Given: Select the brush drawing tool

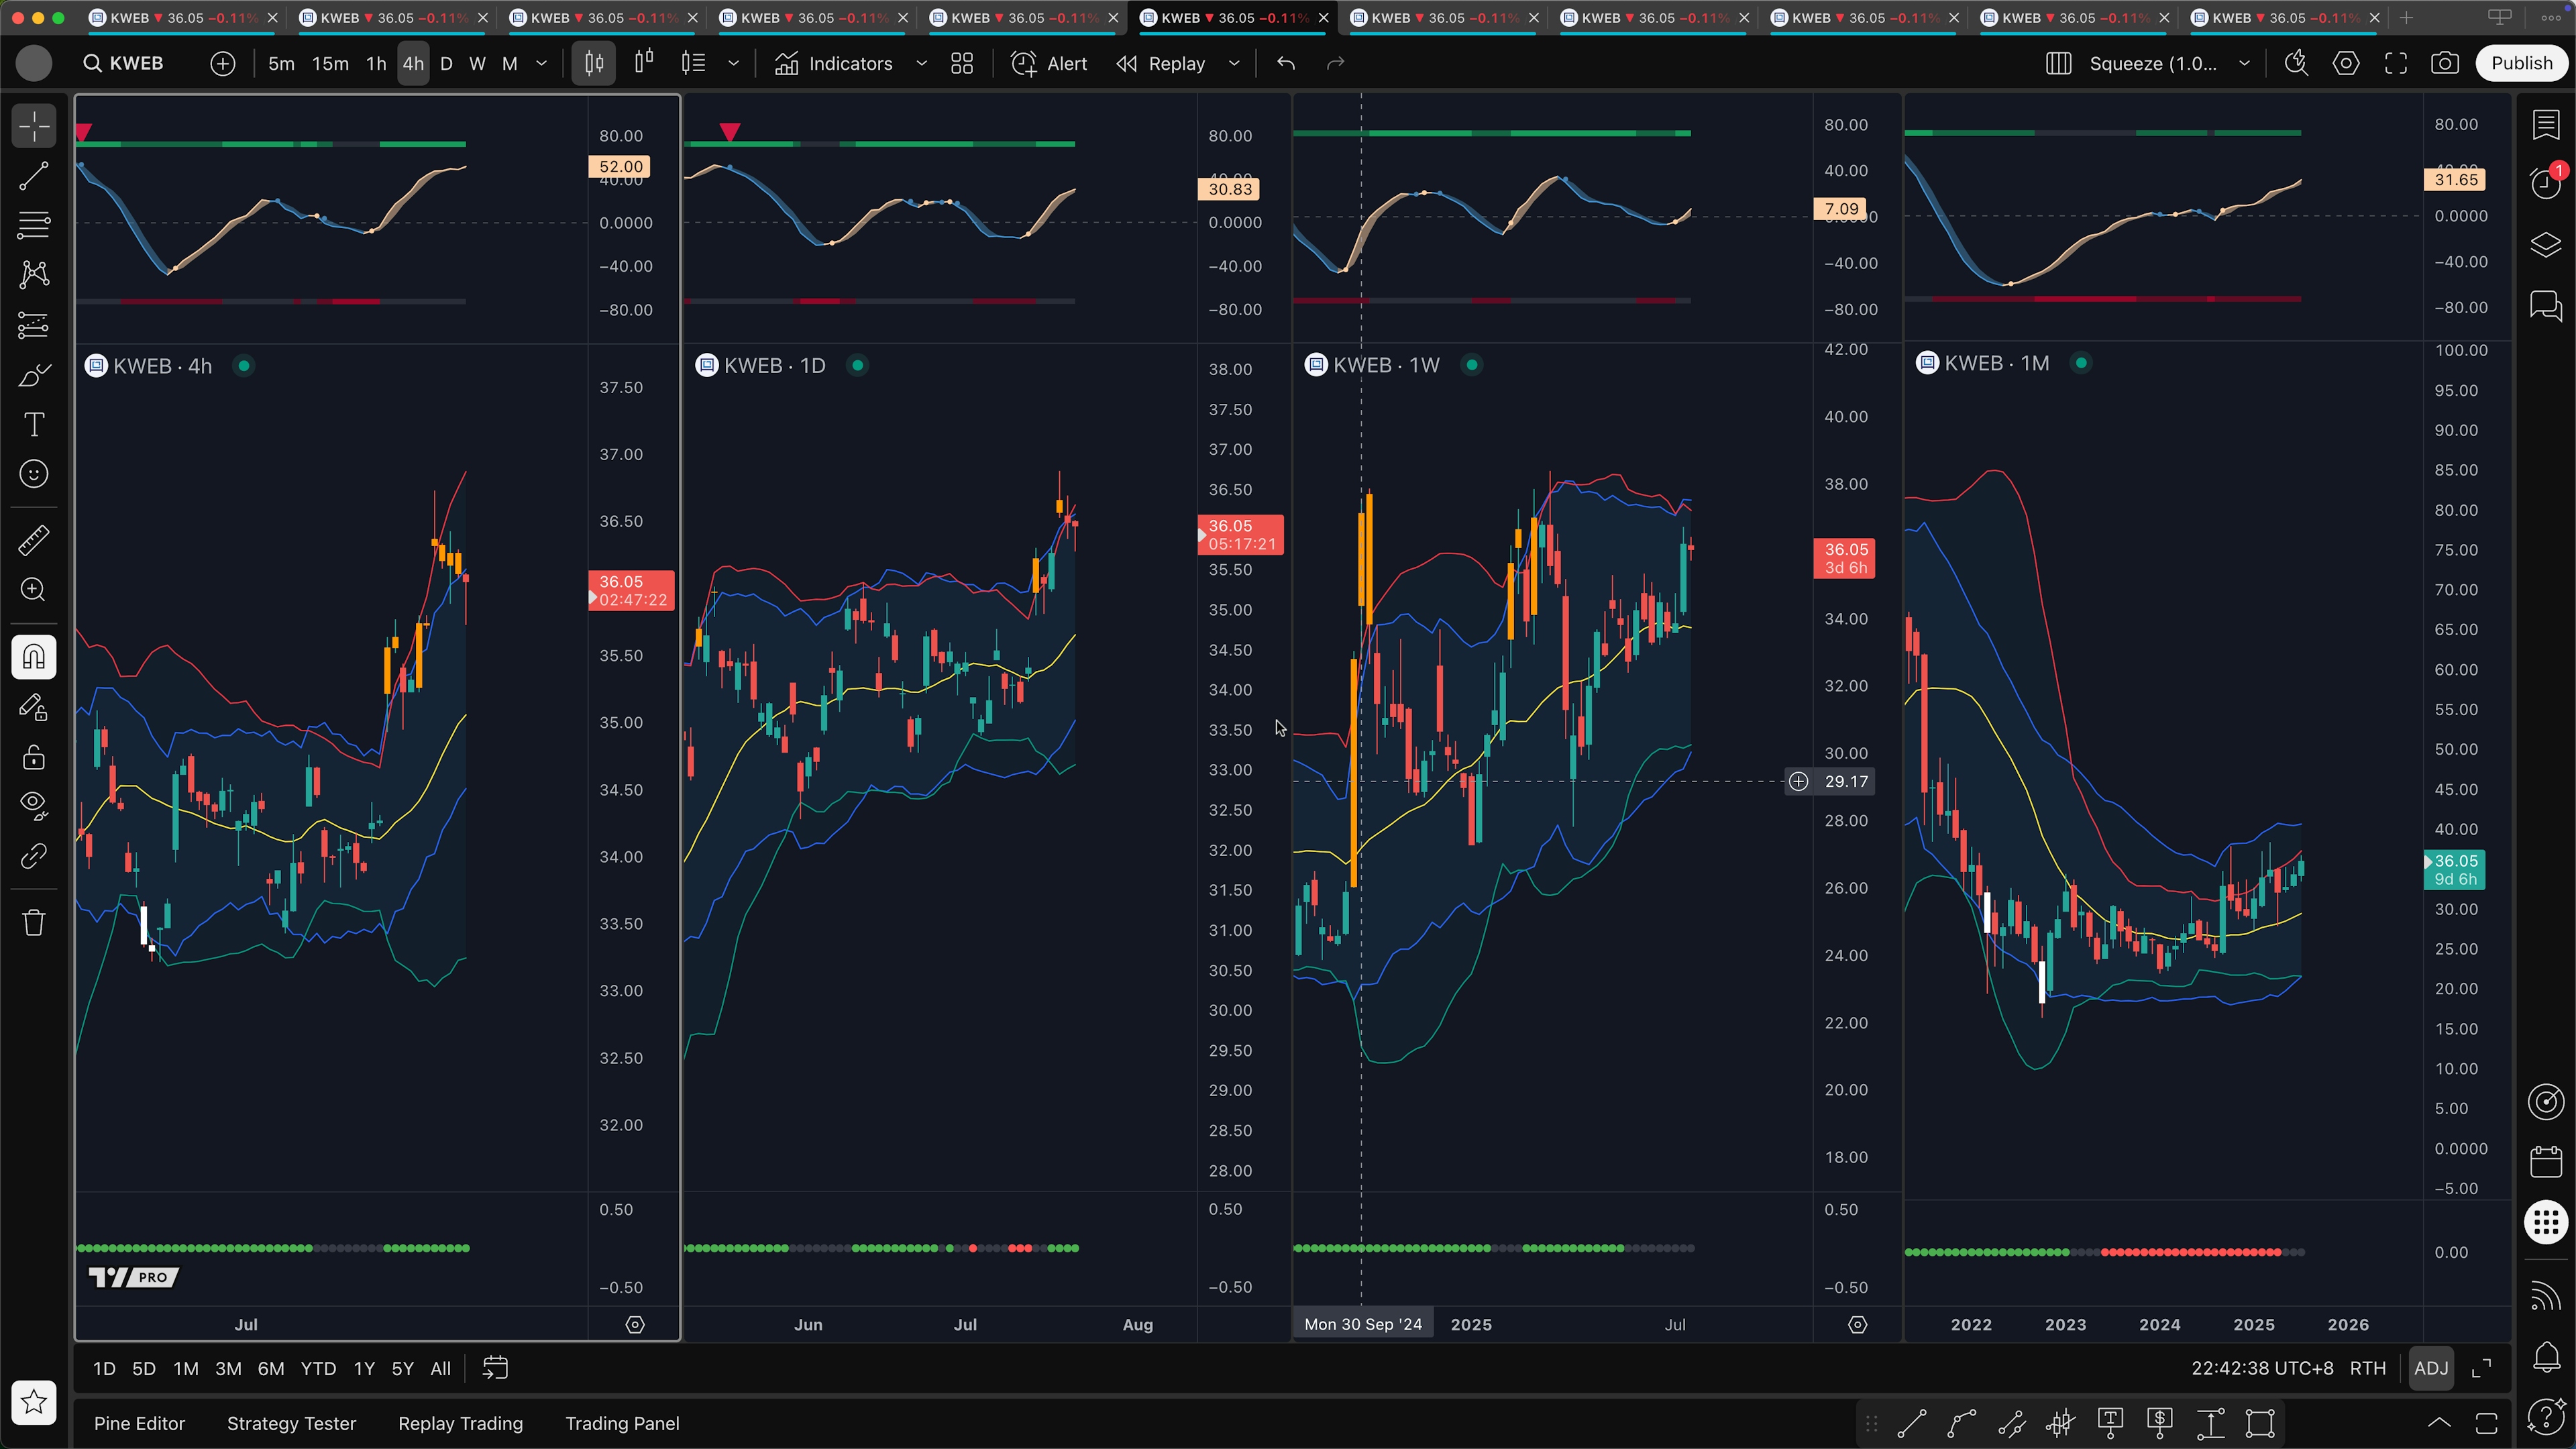Looking at the screenshot, I should click(x=34, y=375).
